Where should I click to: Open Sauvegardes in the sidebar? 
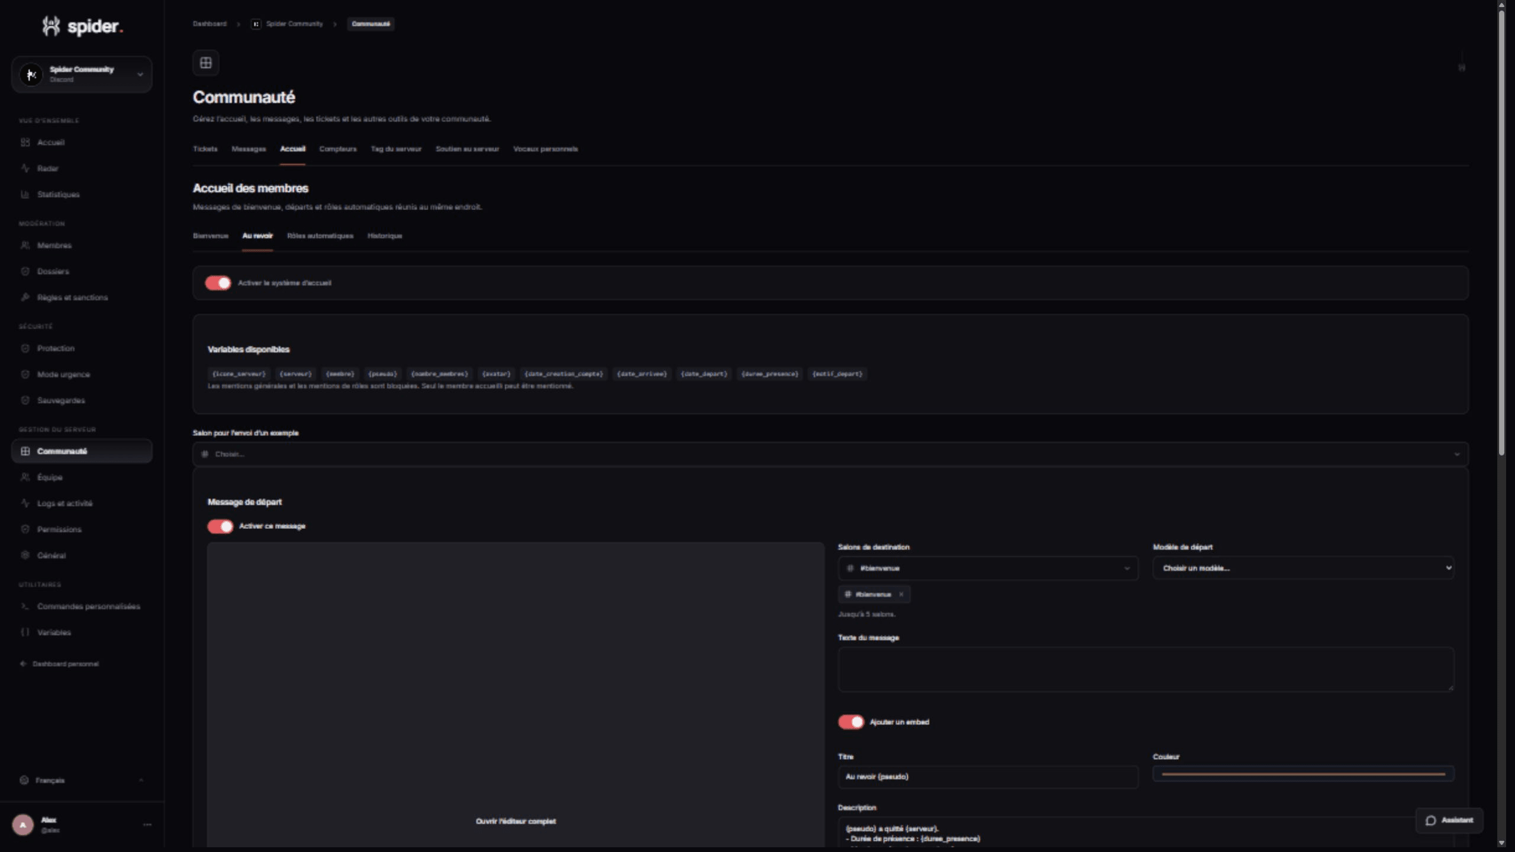tap(82, 401)
